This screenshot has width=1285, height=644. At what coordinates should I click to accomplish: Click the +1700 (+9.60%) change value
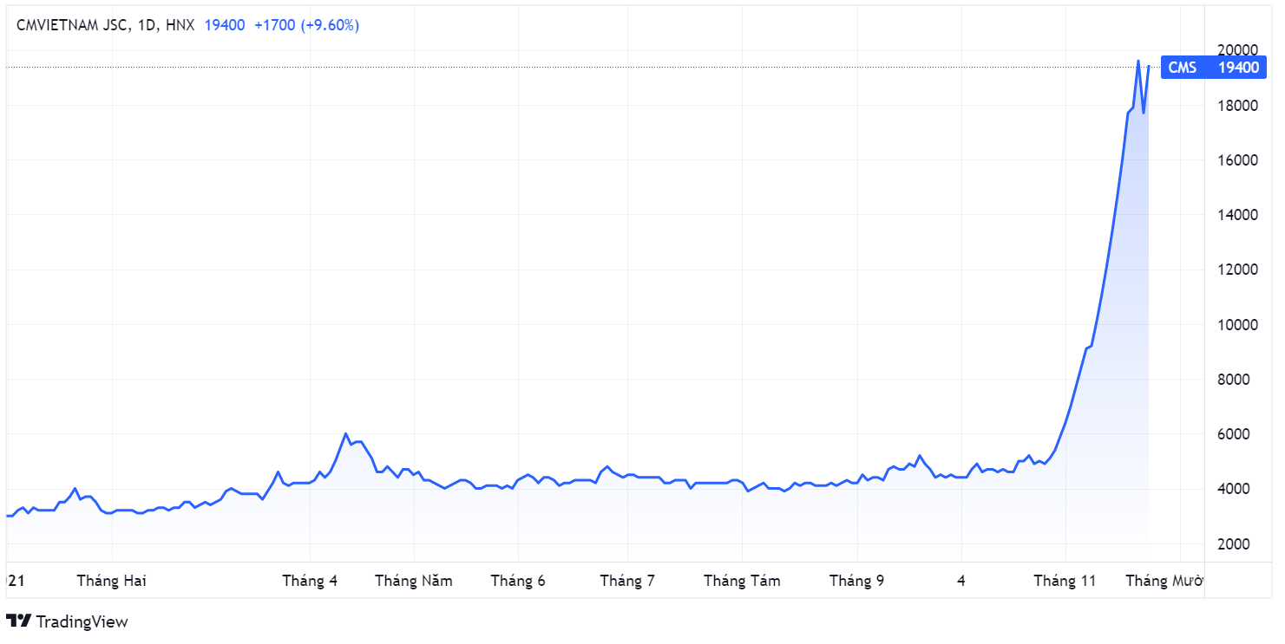[x=306, y=26]
